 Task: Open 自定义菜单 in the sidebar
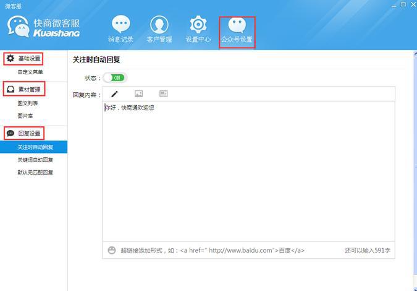click(x=30, y=72)
